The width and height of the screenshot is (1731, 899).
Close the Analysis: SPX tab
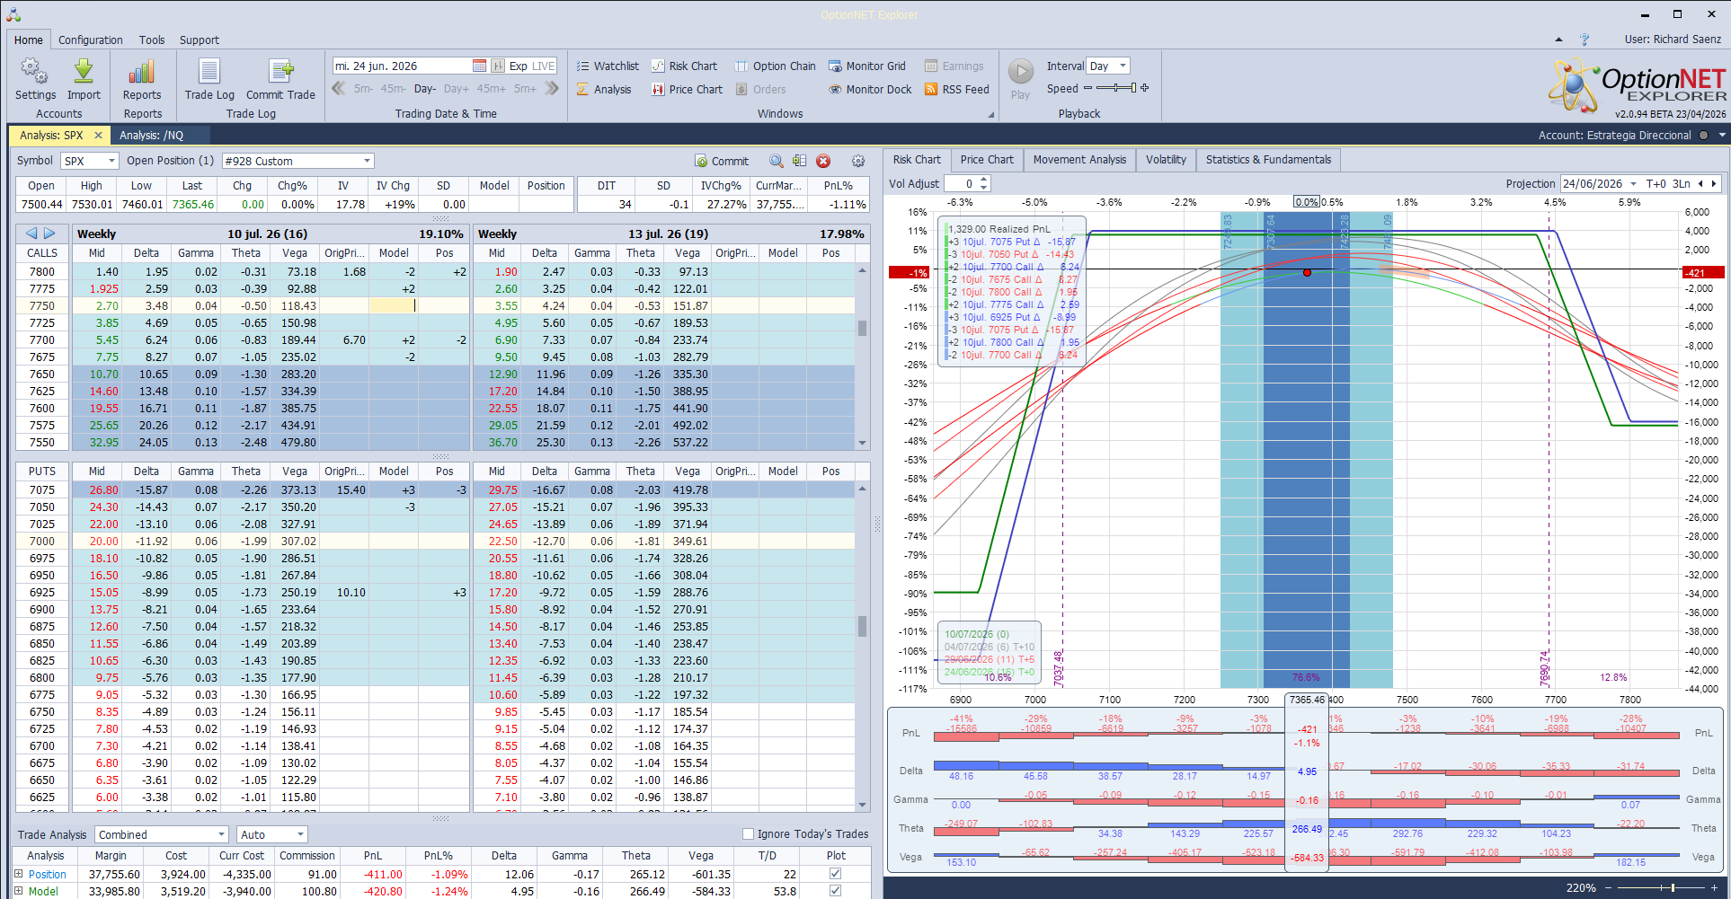point(98,135)
